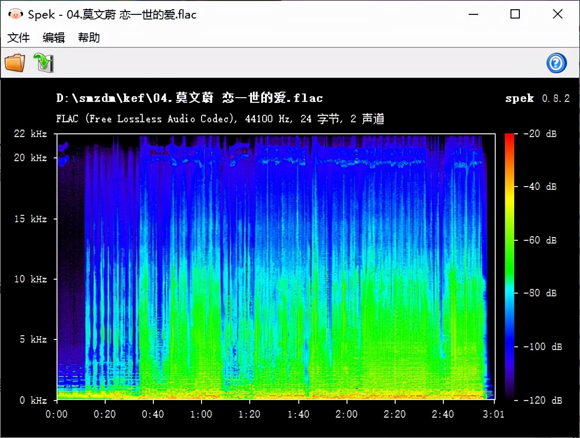
Task: Click the green-arrow save spectrogram toolbar icon
Action: coord(44,63)
